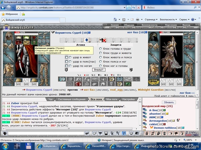The image size is (201, 150).
Task: Click the send-message enter arrow icon
Action: [87, 133]
